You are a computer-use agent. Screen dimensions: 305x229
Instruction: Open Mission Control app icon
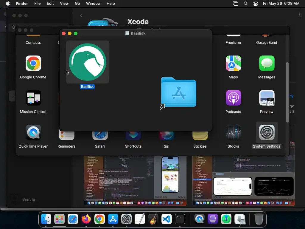pos(33,98)
